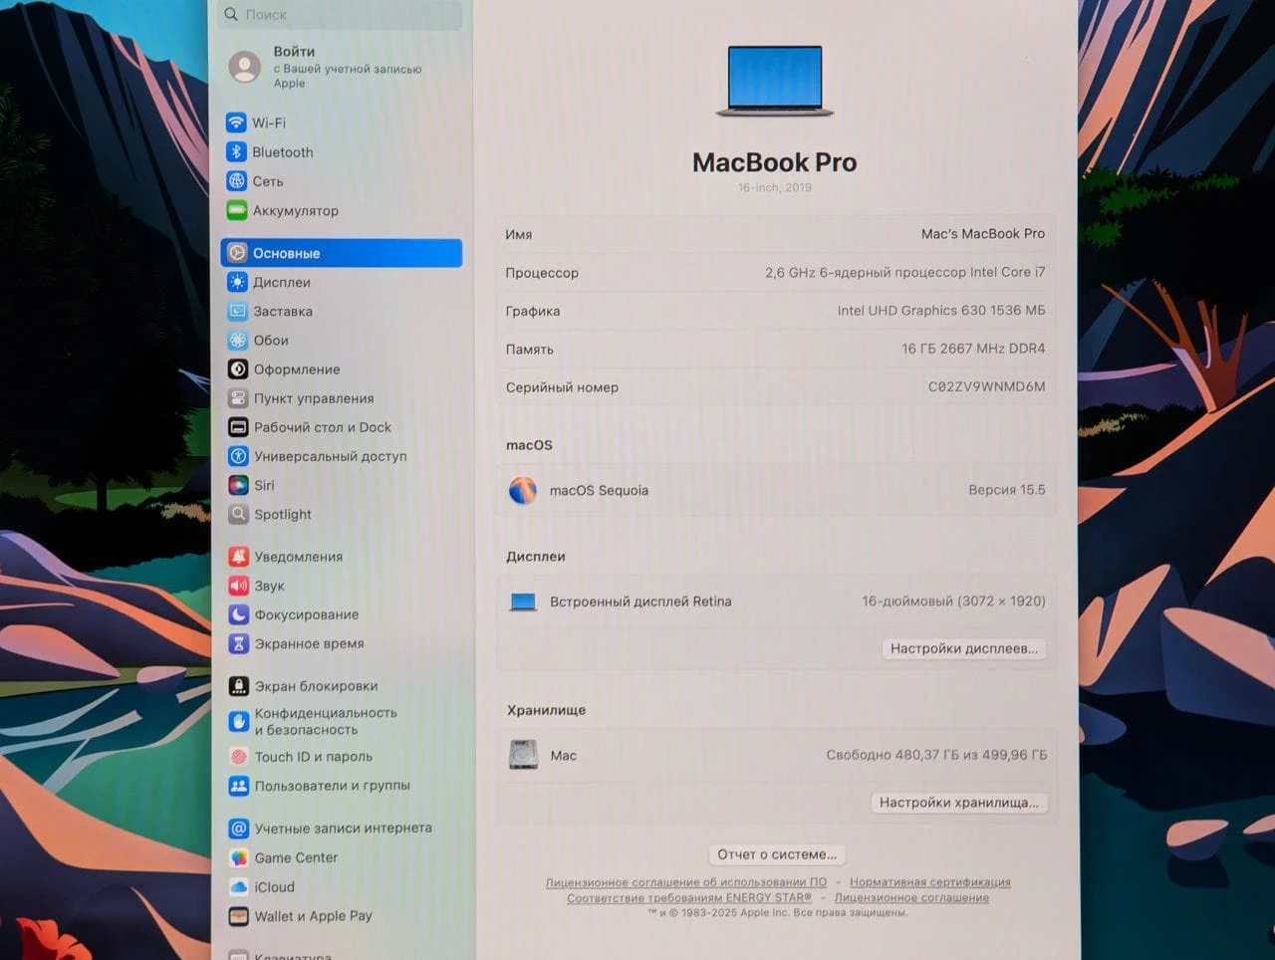Click the Mac storage disk icon
This screenshot has height=960, width=1275.
[523, 755]
